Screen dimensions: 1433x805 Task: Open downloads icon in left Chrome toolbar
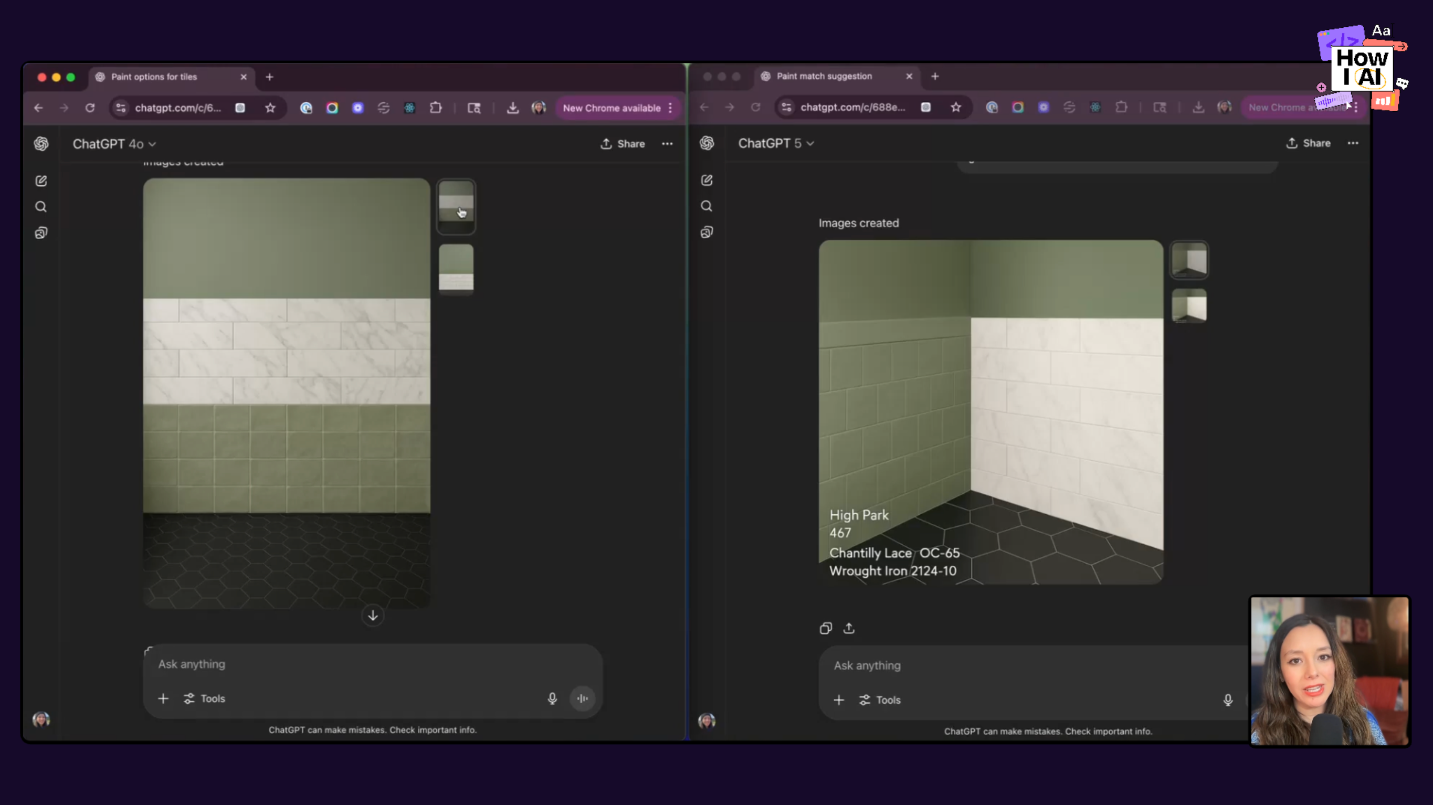click(512, 108)
